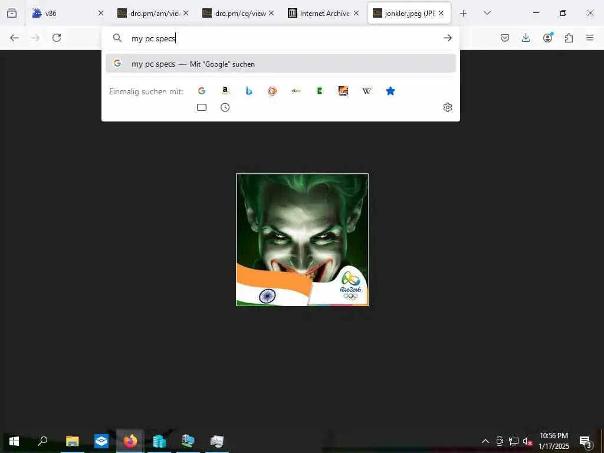Open a new tab with plus button
The width and height of the screenshot is (604, 453).
[464, 14]
